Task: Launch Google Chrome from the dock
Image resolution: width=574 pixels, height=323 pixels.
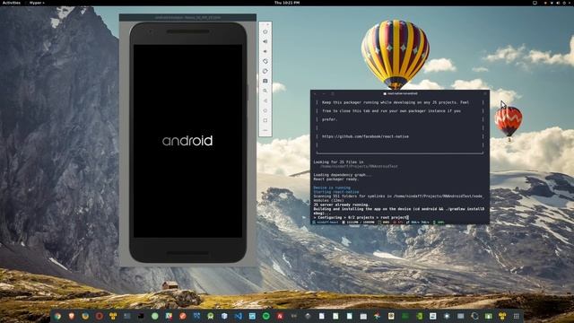Action: [57, 316]
